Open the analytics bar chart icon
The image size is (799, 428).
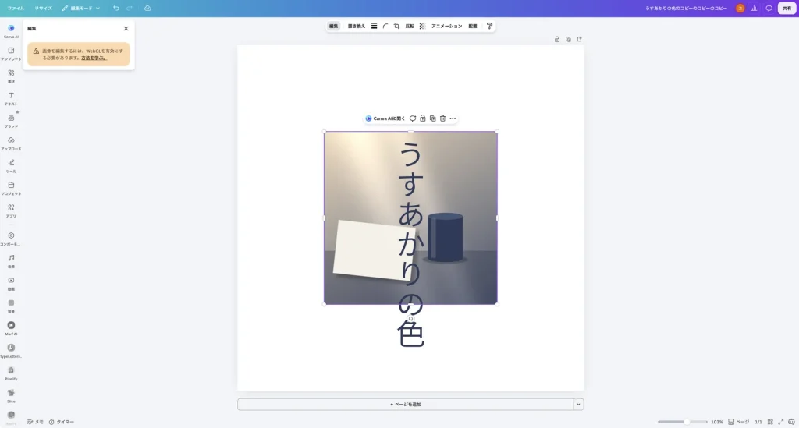point(755,8)
